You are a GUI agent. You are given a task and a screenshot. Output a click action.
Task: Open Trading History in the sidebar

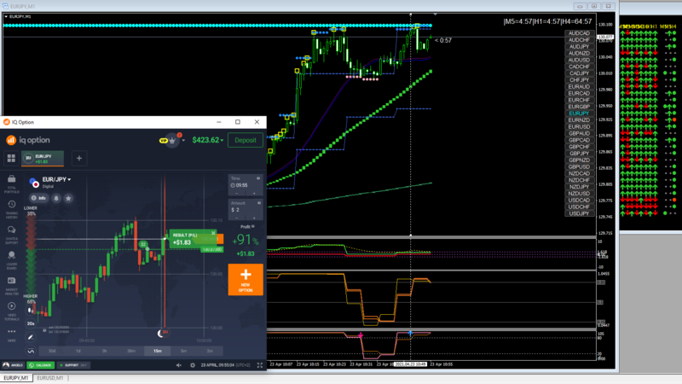(12, 209)
